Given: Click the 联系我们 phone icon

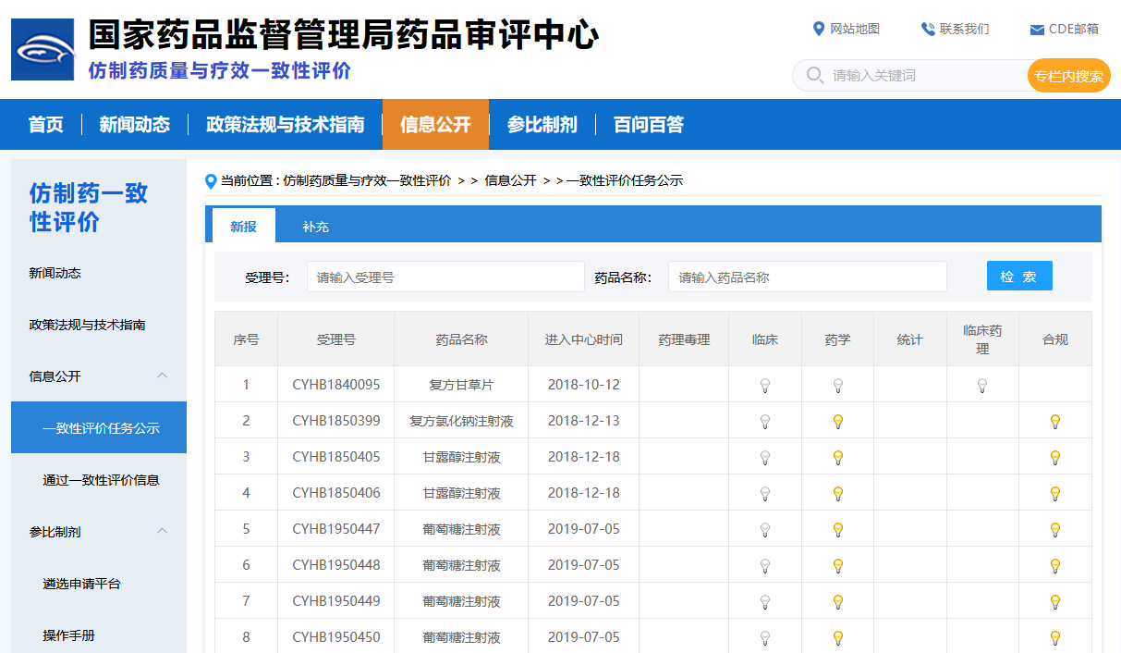Looking at the screenshot, I should (928, 29).
